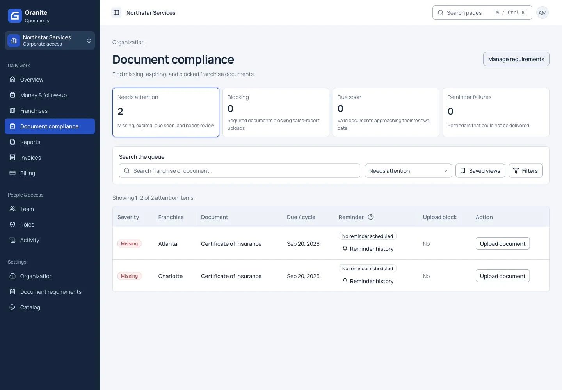
Task: Click the Organization building icon
Action: tap(12, 276)
